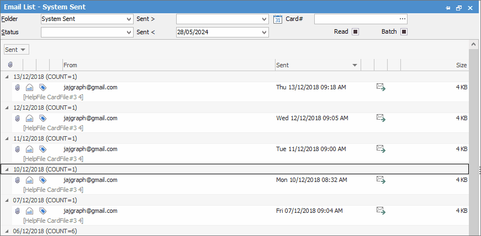Viewport: 481px width, 236px height.
Task: Select jajgraph@gmail.com in the 13/12/2018 row
Action: [91, 87]
